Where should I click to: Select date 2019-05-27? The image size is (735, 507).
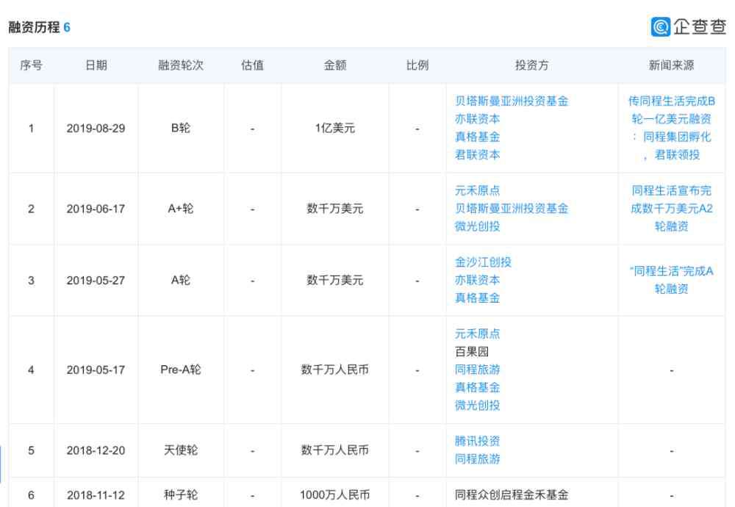point(96,281)
